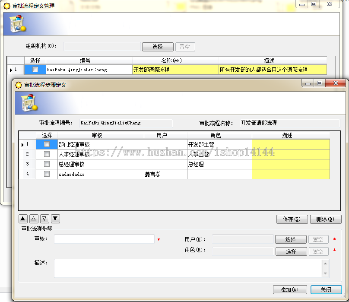Click the move-down (▽) step reorder icon

point(44,219)
